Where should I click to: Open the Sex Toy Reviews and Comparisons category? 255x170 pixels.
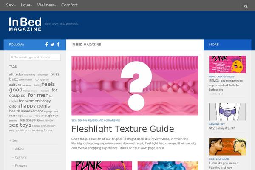tap(99, 120)
